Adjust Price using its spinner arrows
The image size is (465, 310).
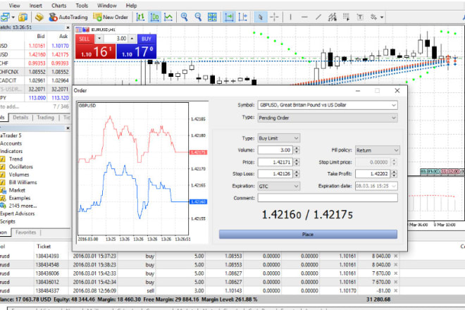(297, 162)
